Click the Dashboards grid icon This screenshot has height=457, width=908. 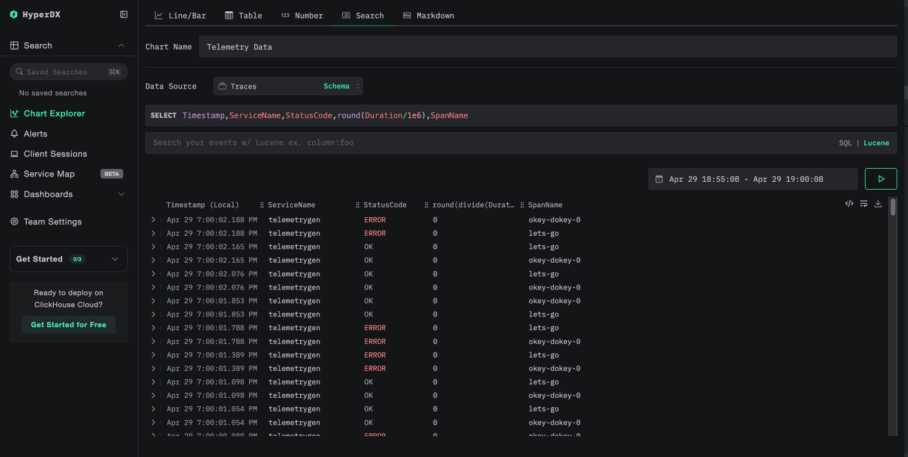click(14, 194)
